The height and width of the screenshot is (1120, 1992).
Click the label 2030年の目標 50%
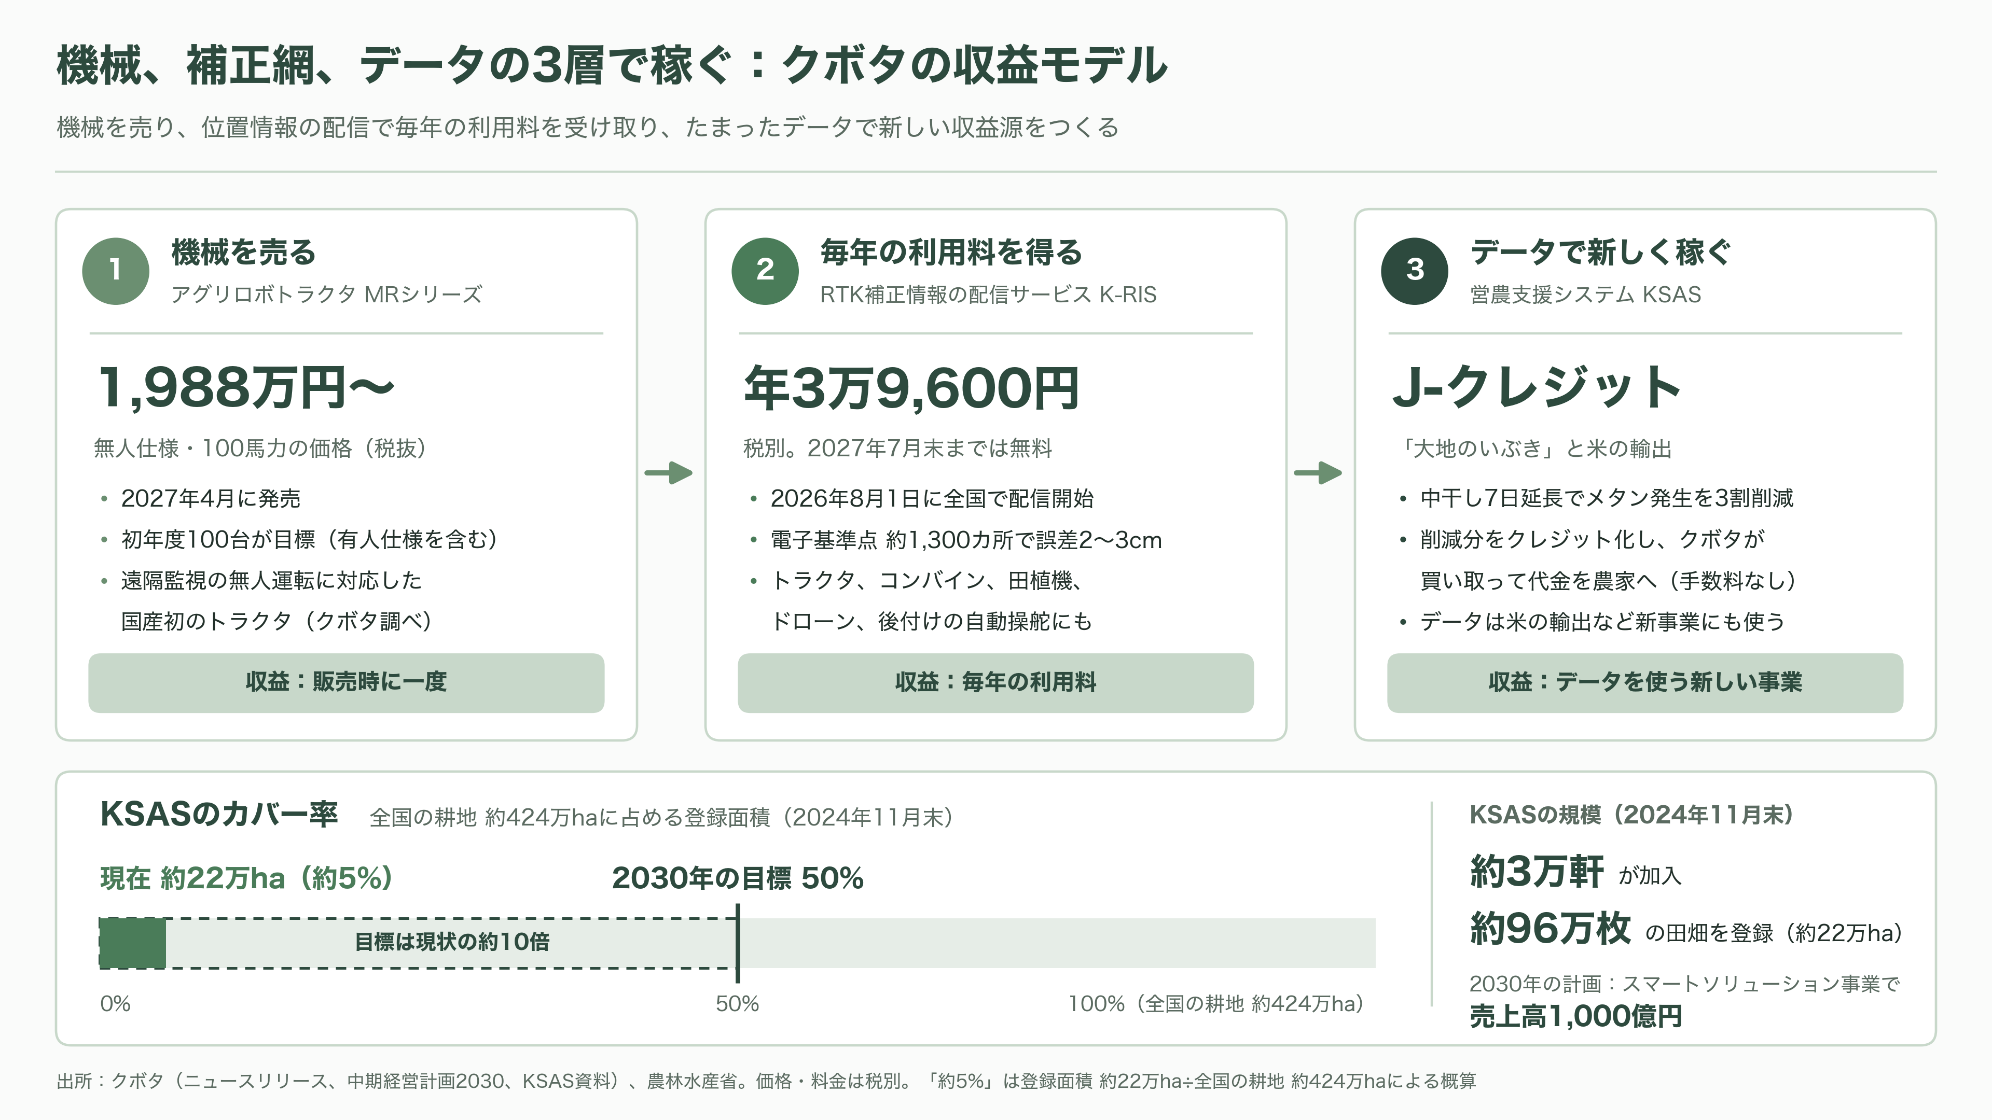[738, 878]
